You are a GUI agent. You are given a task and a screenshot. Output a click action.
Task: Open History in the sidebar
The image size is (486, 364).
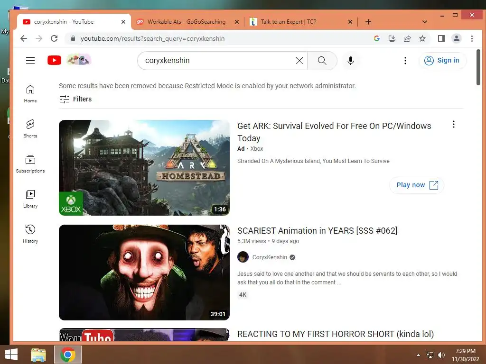coord(30,234)
